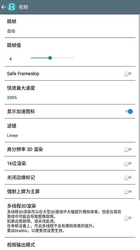Tap the back arrow in header
The image size is (140, 250).
(x=3, y=7)
